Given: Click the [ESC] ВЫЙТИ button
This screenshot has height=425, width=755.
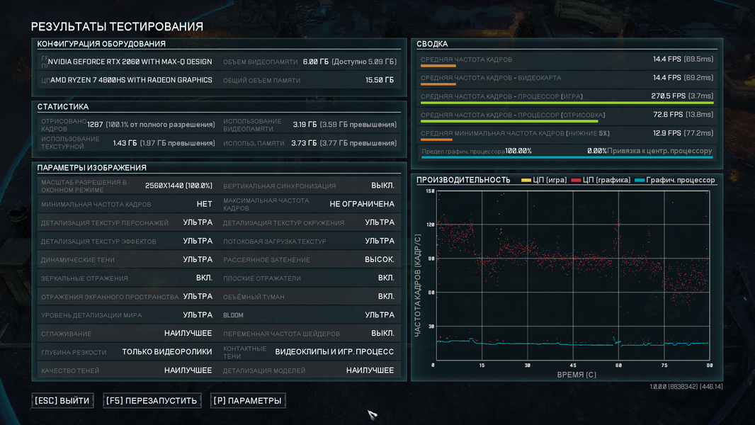Looking at the screenshot, I should coord(62,400).
